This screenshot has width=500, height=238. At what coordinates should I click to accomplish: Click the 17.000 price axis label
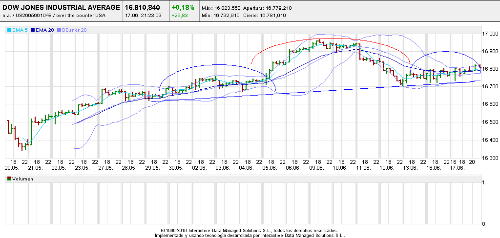coord(490,34)
